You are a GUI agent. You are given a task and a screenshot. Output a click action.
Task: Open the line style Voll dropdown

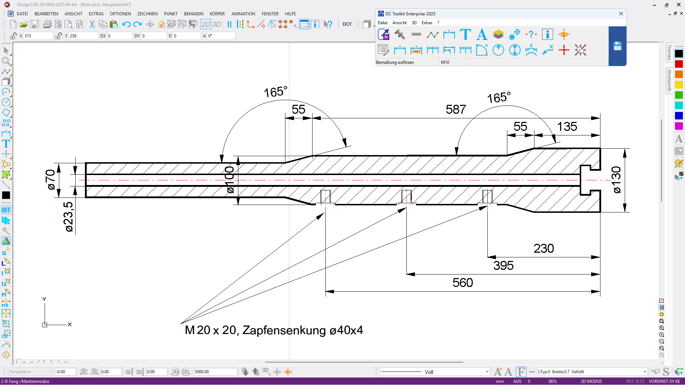coord(487,372)
